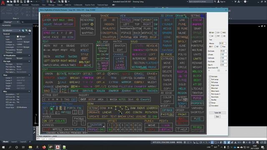The width and height of the screenshot is (267, 150).
Task: Select the 3D radio button option
Action: 222,36
